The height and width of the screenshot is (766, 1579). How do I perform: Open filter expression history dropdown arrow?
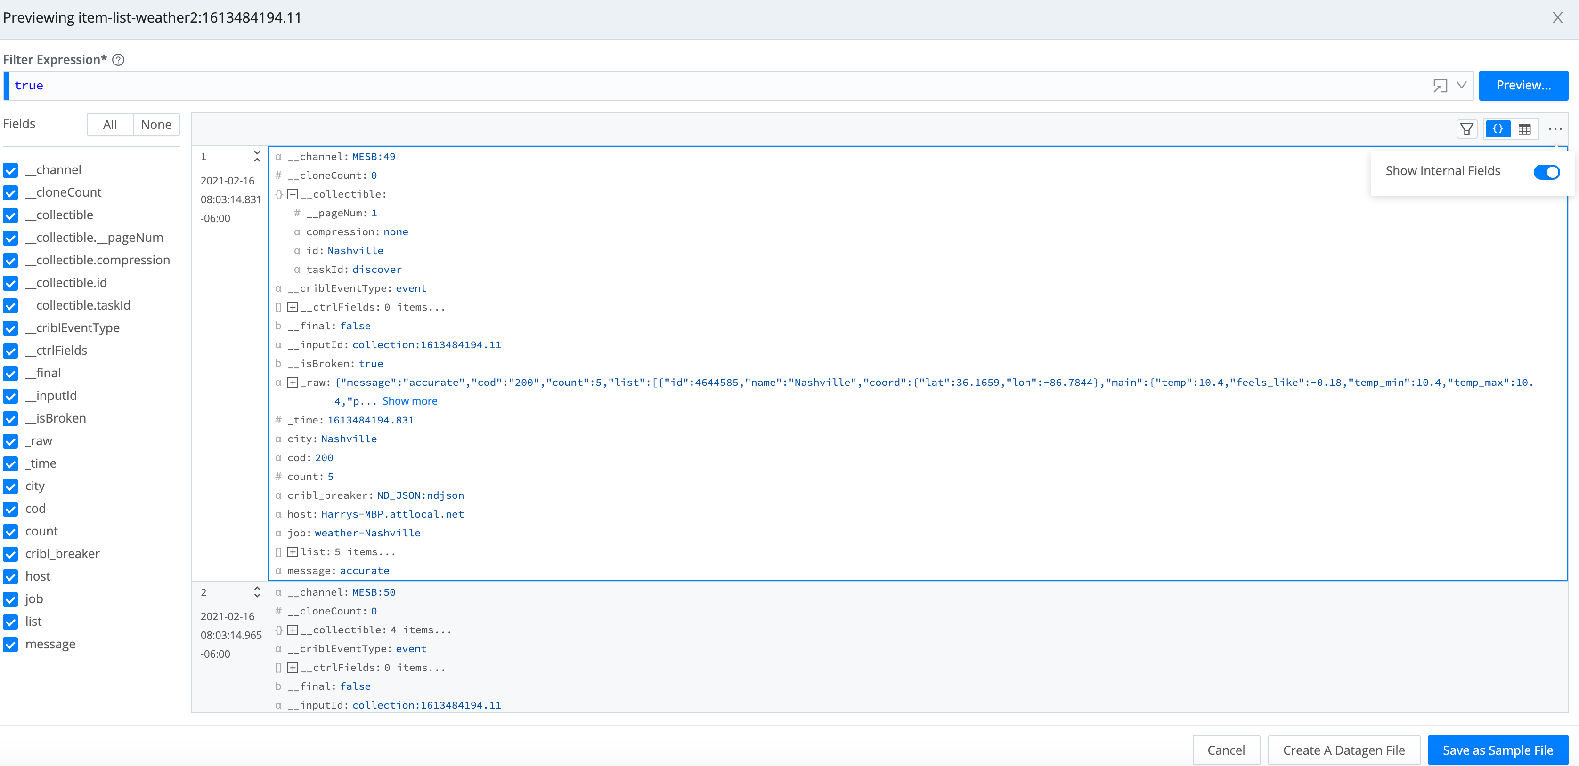[x=1461, y=86]
